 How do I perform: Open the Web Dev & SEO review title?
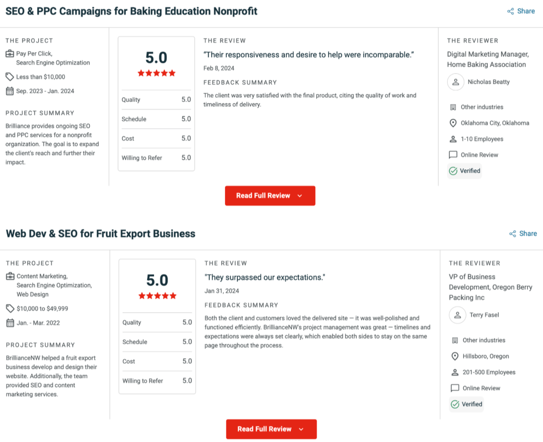100,234
